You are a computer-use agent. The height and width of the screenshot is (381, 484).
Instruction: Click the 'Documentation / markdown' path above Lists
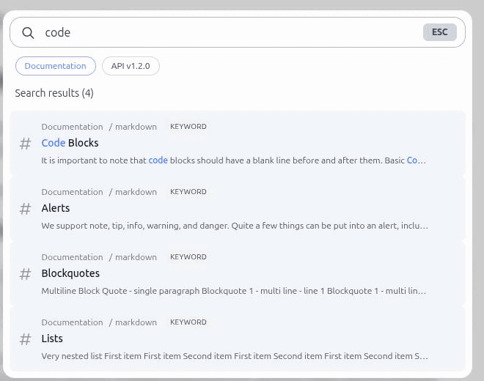pyautogui.click(x=99, y=322)
